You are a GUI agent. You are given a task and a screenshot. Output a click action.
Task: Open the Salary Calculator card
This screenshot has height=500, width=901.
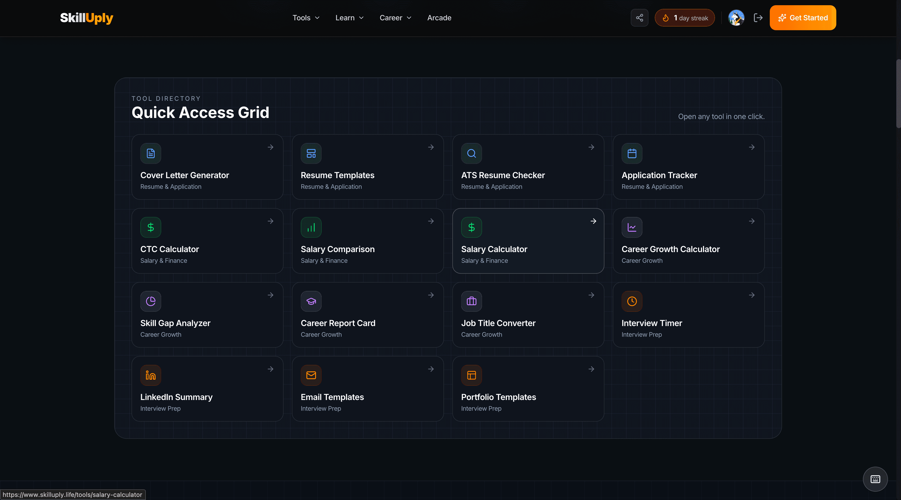[x=528, y=241]
